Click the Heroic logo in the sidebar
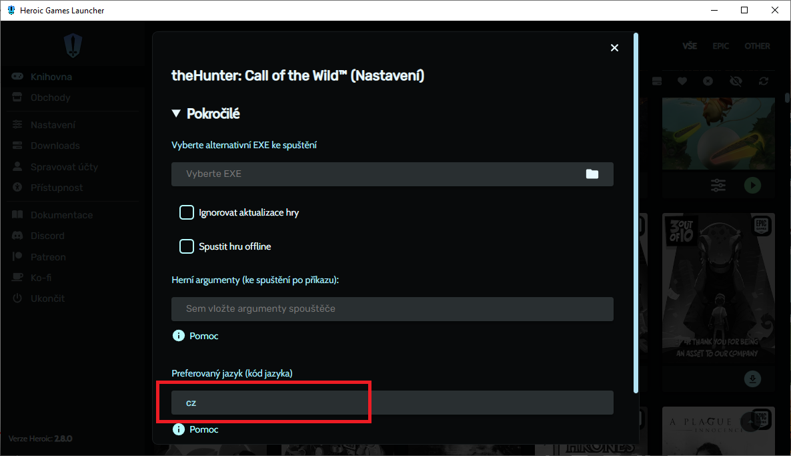The image size is (791, 456). coord(72,46)
